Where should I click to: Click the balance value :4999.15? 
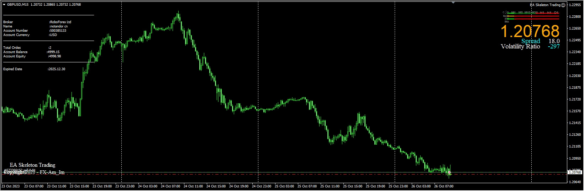pyautogui.click(x=53, y=52)
